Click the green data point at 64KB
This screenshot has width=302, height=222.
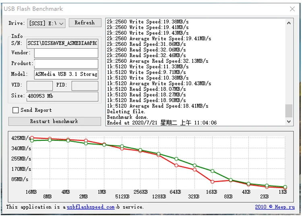[176, 159]
